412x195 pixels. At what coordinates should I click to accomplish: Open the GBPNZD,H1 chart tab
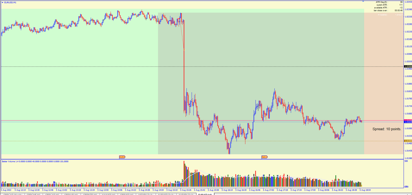tap(90, 194)
